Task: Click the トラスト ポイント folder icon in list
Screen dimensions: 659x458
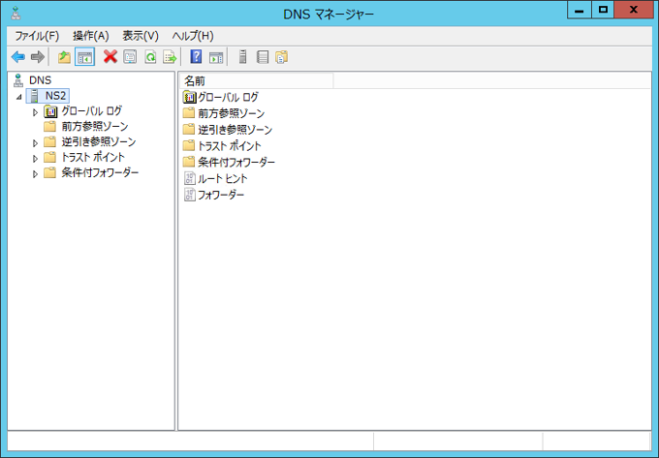Action: (189, 145)
